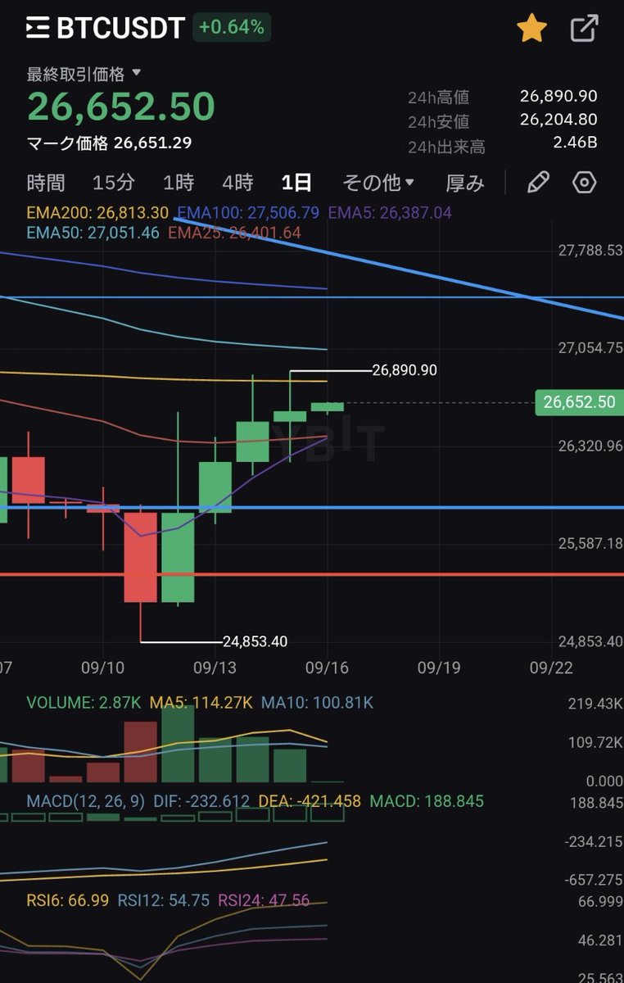
Task: Tap the MA10: 100.81K volume label
Action: tap(318, 703)
